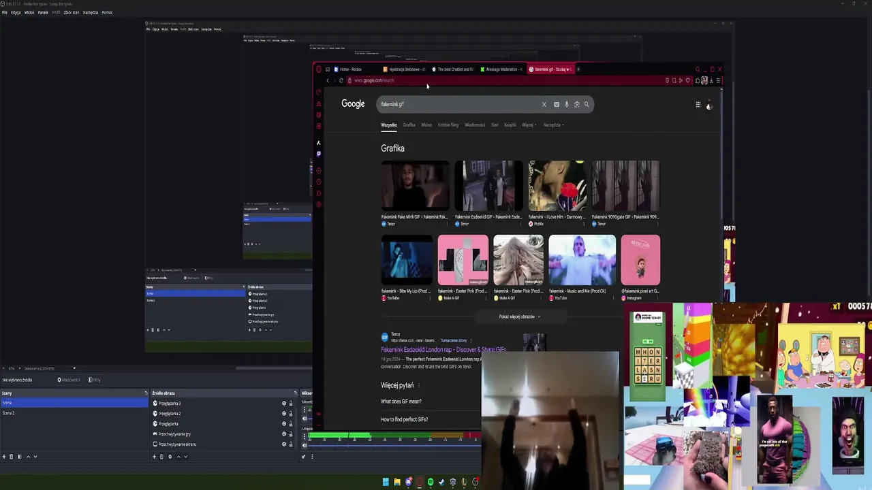Open source Właściwości button
This screenshot has width=872, height=490.
(68, 380)
